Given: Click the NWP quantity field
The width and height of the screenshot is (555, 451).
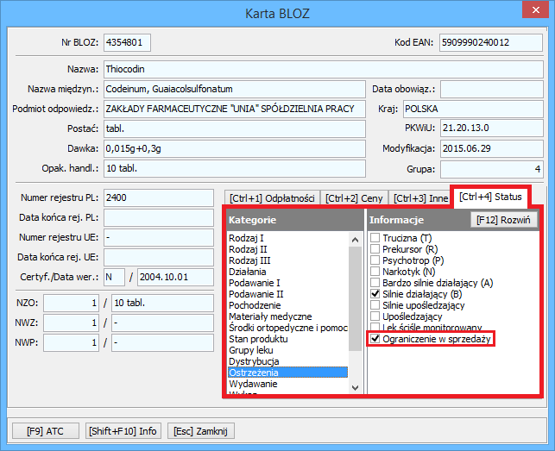Looking at the screenshot, I should (x=71, y=342).
